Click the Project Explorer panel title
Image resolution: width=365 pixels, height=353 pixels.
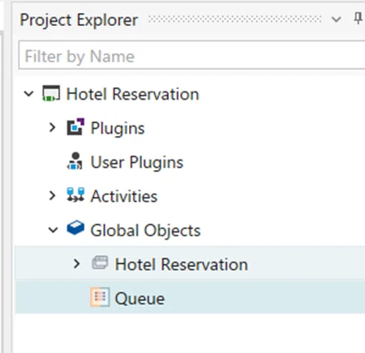tap(79, 20)
